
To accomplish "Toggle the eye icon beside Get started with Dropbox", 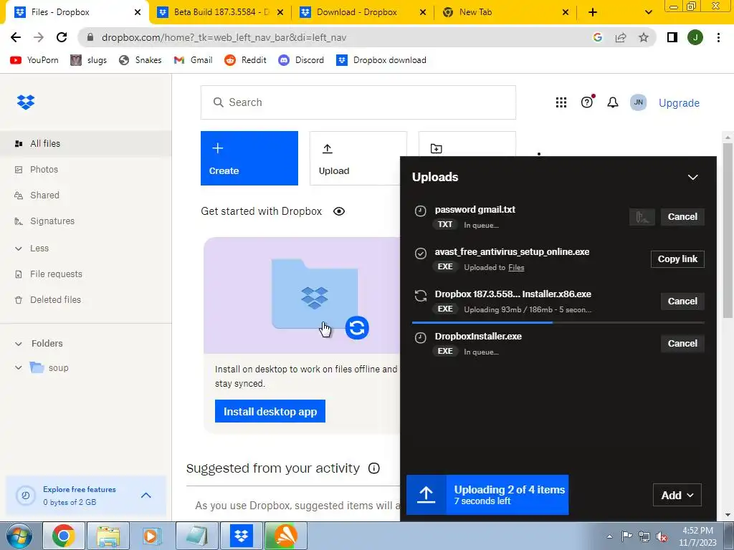I will click(x=339, y=211).
